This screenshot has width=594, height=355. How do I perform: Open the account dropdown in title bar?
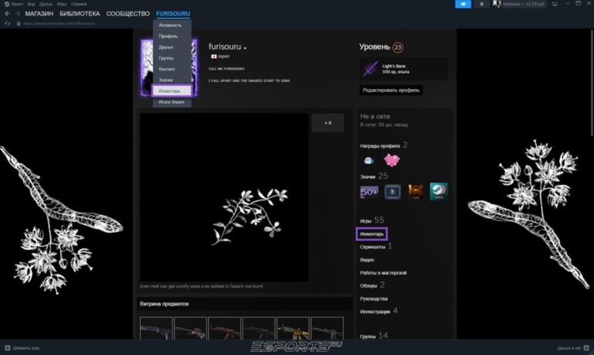[x=518, y=4]
